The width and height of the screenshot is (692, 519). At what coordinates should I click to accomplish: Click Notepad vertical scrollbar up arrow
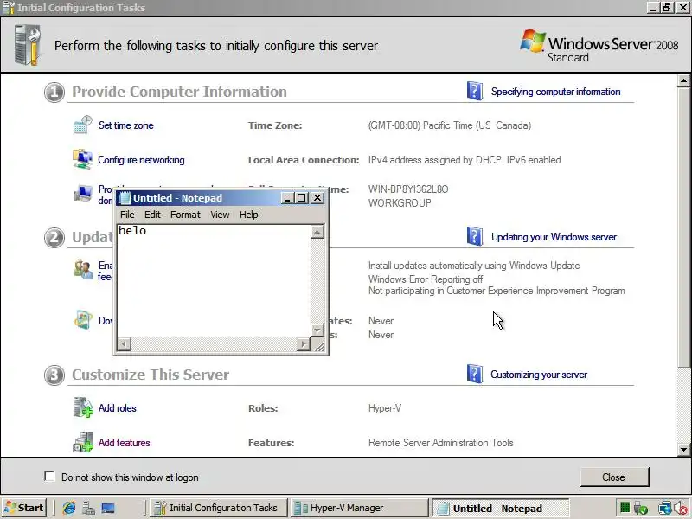(x=317, y=232)
